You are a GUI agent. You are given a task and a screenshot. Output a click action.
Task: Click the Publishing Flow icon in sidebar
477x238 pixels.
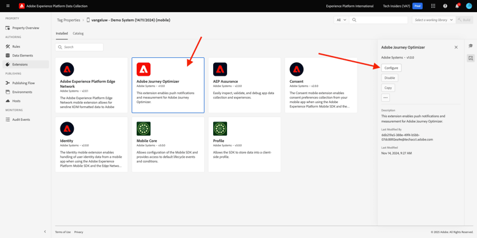coord(8,83)
